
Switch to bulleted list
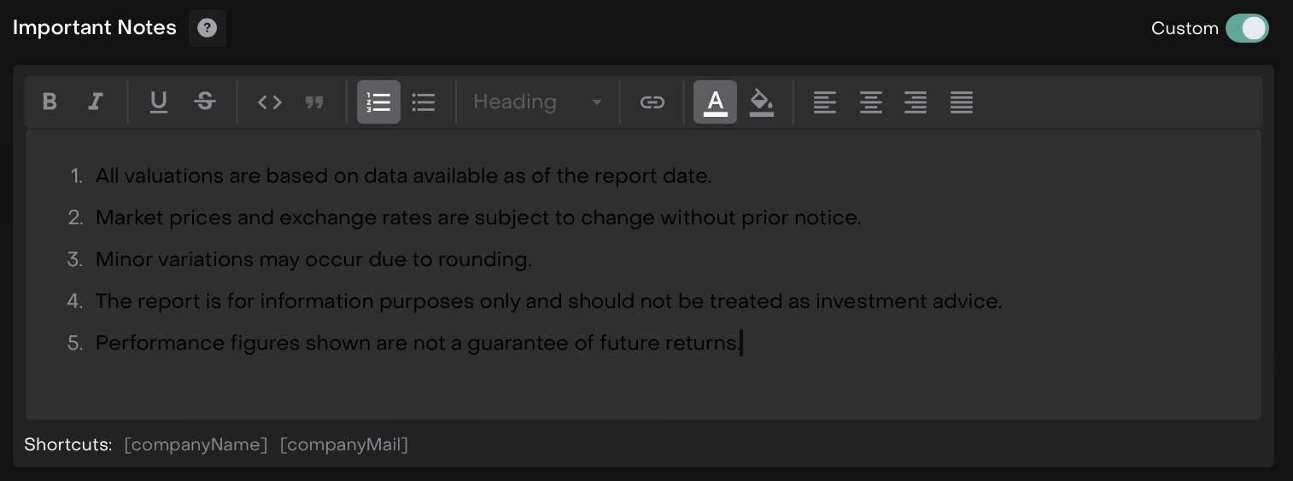pyautogui.click(x=424, y=102)
